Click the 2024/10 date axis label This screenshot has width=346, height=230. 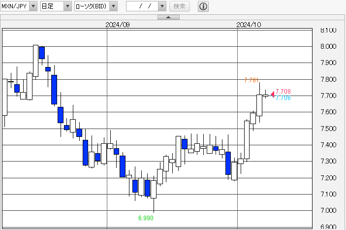[249, 25]
